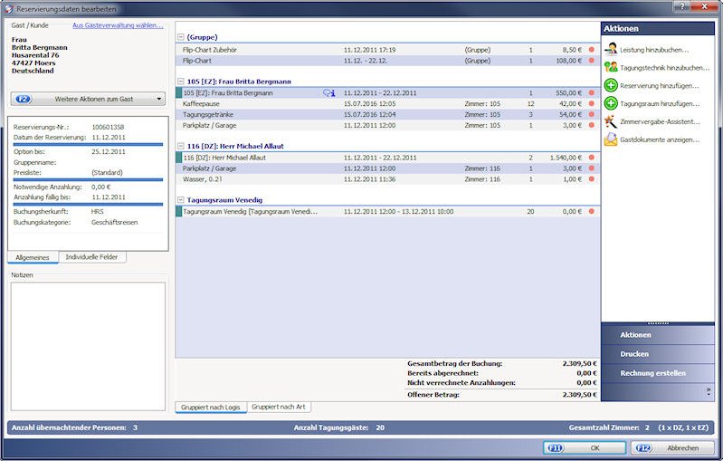Click Leistung hinzubuchen action text
This screenshot has height=461, width=723.
[x=654, y=50]
